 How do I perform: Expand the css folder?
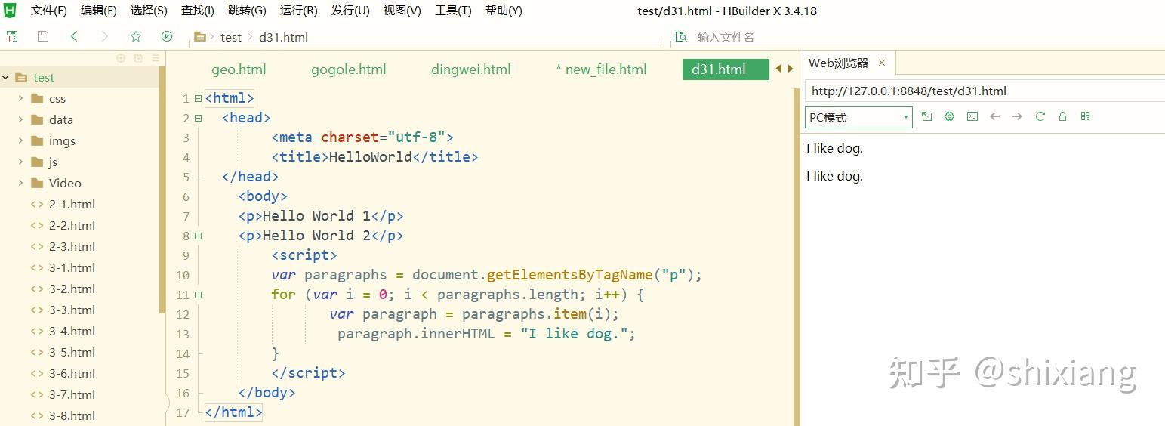tap(21, 98)
